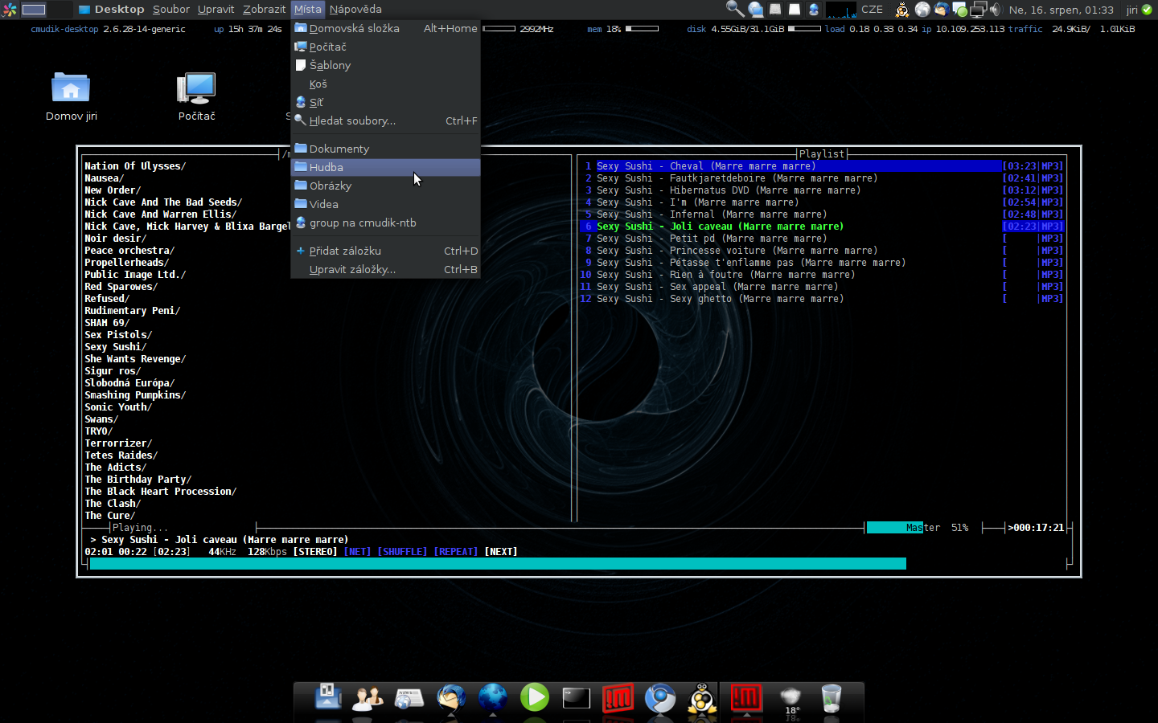Image resolution: width=1158 pixels, height=723 pixels.
Task: Open the two-people contacts icon in dock
Action: pos(368,697)
